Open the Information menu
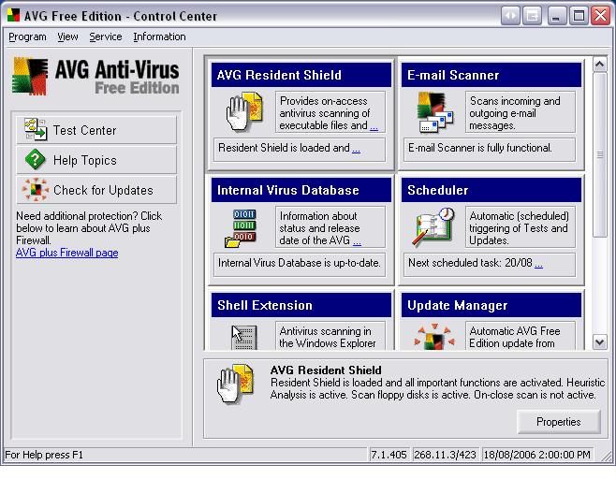 (159, 36)
